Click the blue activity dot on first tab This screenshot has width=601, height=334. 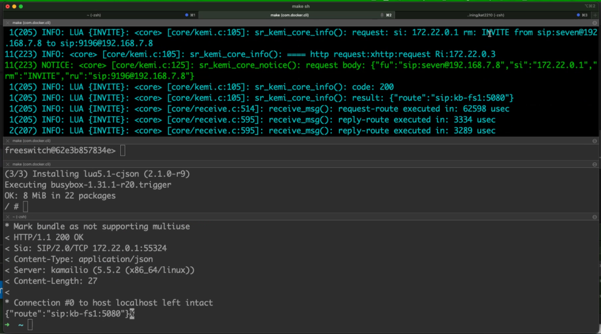186,15
